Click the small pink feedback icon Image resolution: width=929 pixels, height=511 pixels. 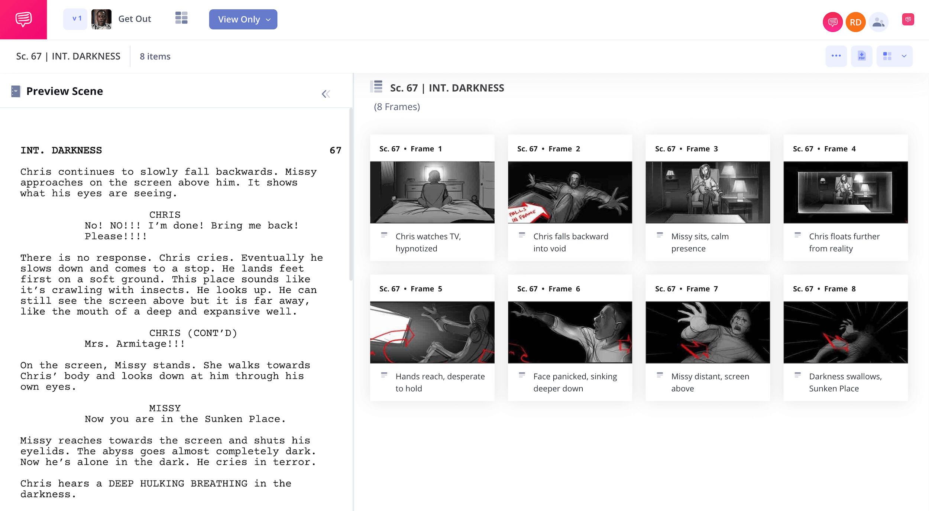(x=908, y=19)
